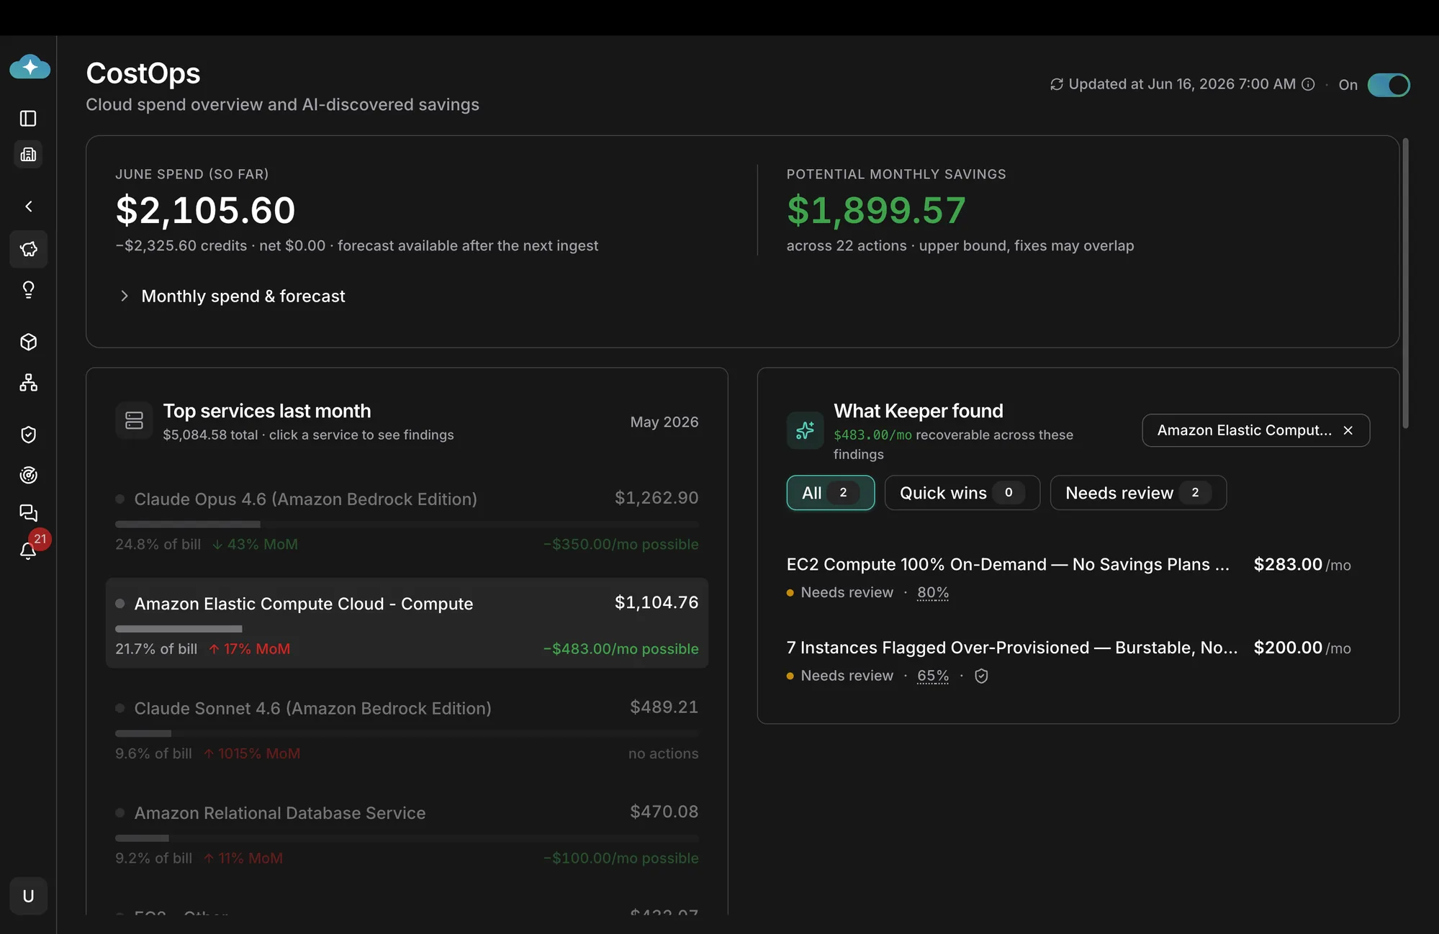
Task: Open the network hierarchy sidebar icon
Action: click(x=28, y=382)
